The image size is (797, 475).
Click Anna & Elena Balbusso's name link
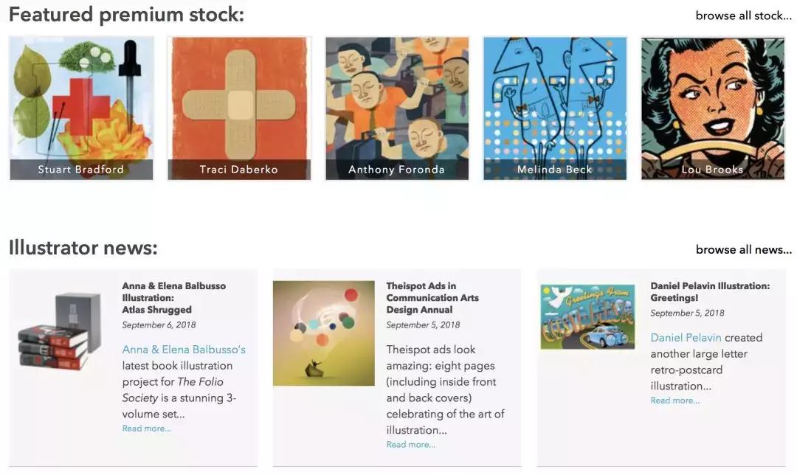click(184, 350)
